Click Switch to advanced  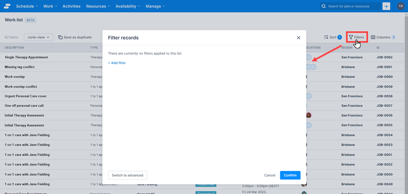(x=127, y=175)
